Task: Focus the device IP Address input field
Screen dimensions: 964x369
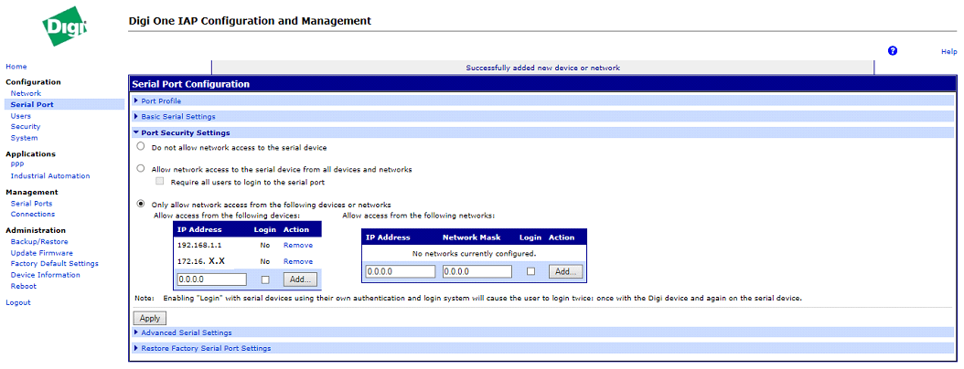Action: click(x=211, y=279)
